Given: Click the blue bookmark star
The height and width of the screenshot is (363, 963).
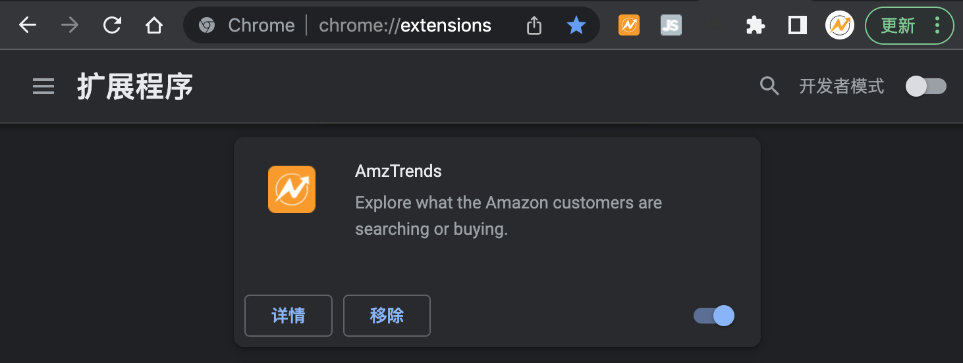Looking at the screenshot, I should (x=576, y=26).
